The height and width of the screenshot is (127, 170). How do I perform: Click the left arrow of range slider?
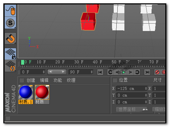coord(50,72)
